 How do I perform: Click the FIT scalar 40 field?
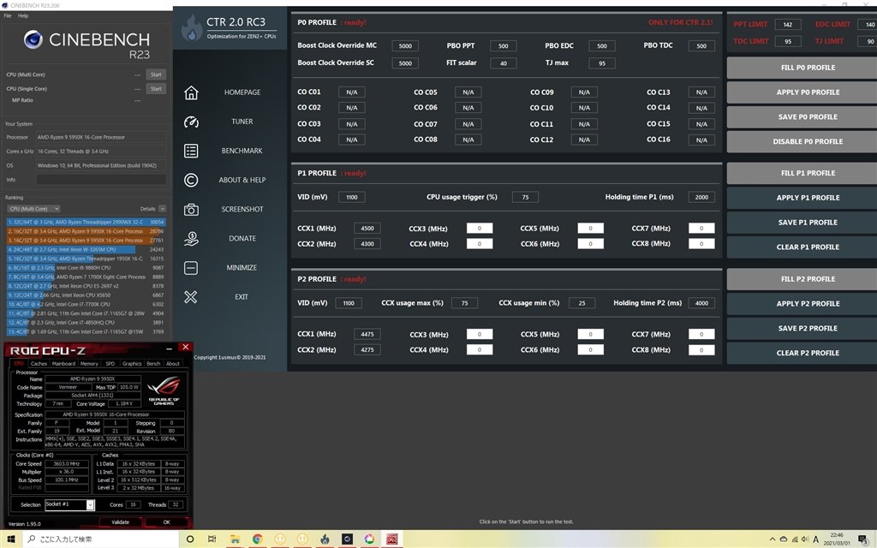tap(504, 63)
